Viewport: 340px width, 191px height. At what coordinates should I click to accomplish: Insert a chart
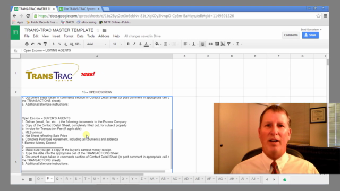coord(223,44)
